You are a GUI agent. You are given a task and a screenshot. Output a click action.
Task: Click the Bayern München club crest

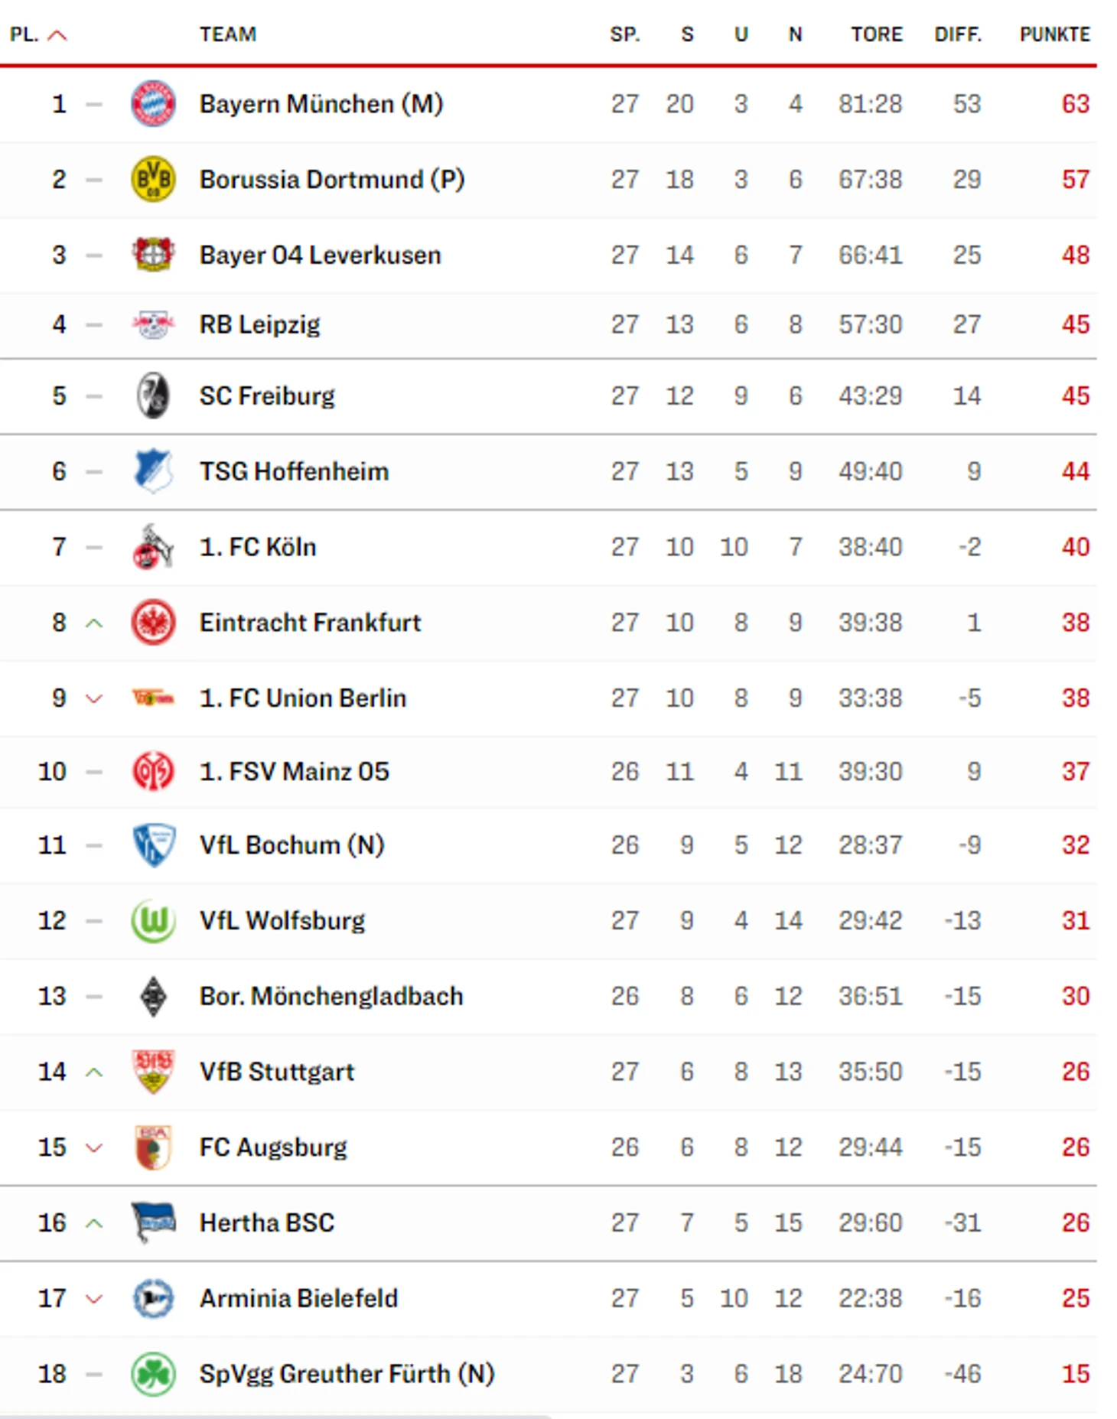point(153,103)
